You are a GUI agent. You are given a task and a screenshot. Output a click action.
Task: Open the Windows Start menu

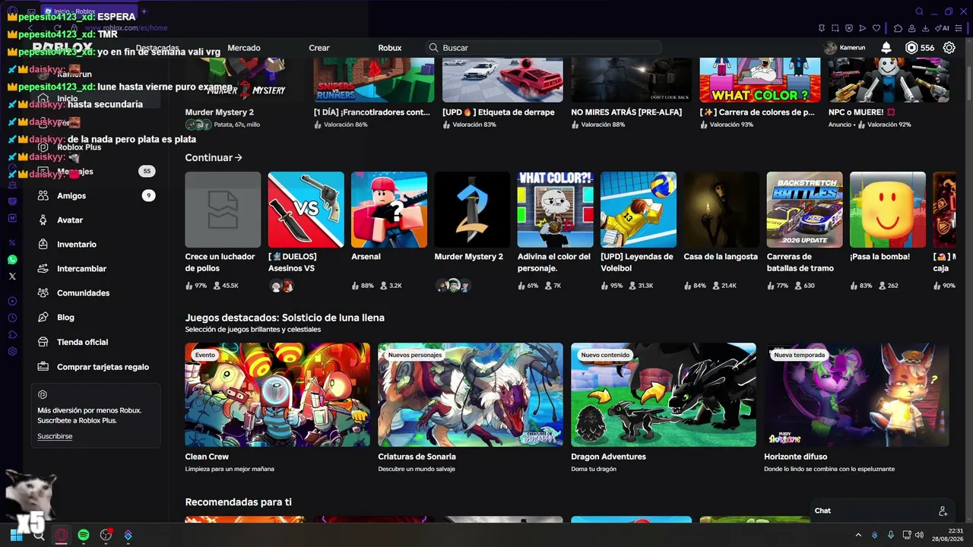(16, 535)
